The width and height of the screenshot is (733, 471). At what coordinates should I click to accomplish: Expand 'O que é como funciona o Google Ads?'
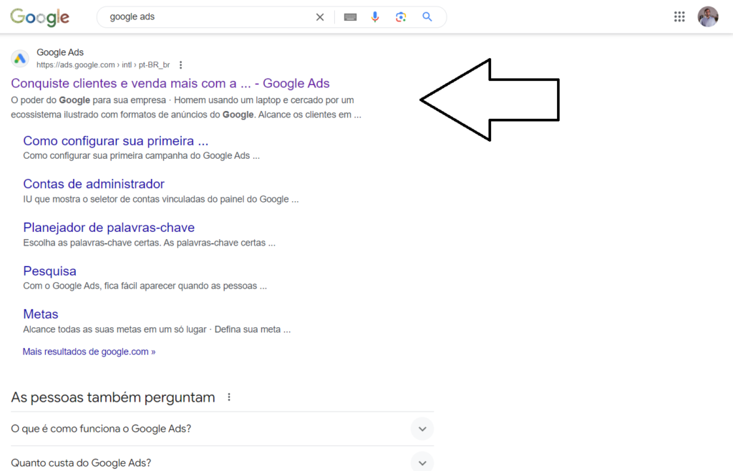coord(222,429)
